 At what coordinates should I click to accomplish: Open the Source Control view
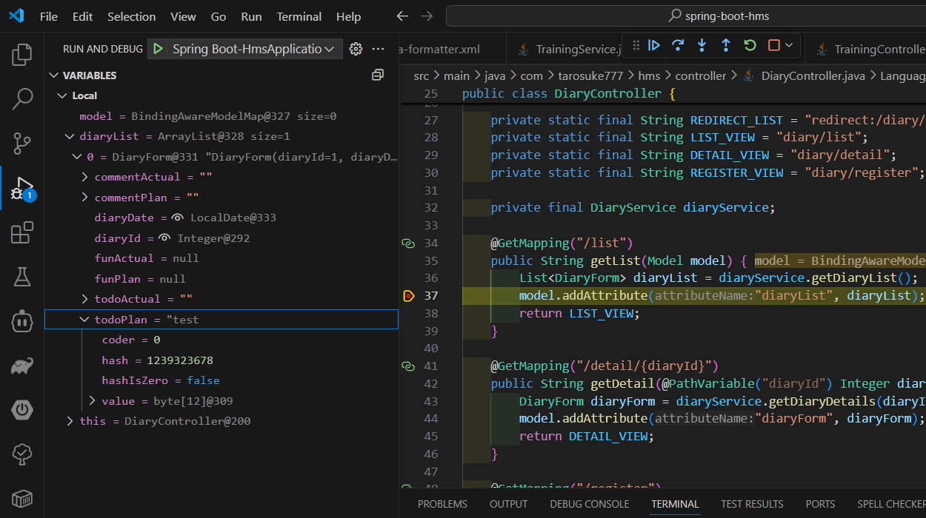point(22,143)
